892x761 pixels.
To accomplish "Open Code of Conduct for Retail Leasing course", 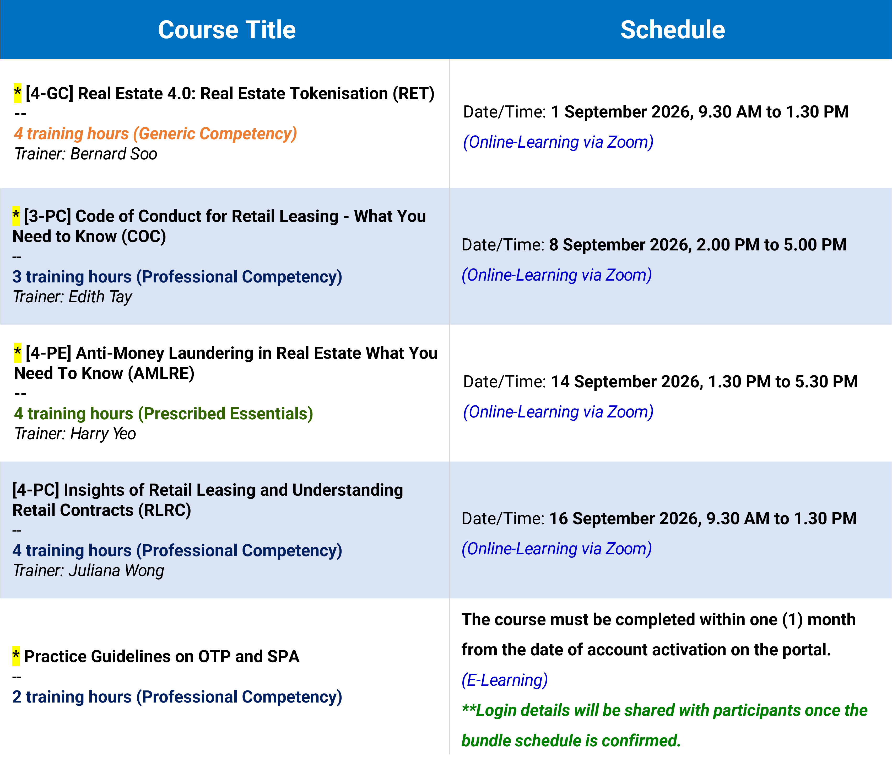I will point(219,226).
